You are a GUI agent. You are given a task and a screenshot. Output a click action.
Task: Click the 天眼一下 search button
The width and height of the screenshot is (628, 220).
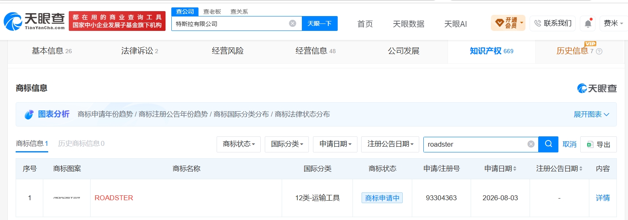(x=320, y=23)
